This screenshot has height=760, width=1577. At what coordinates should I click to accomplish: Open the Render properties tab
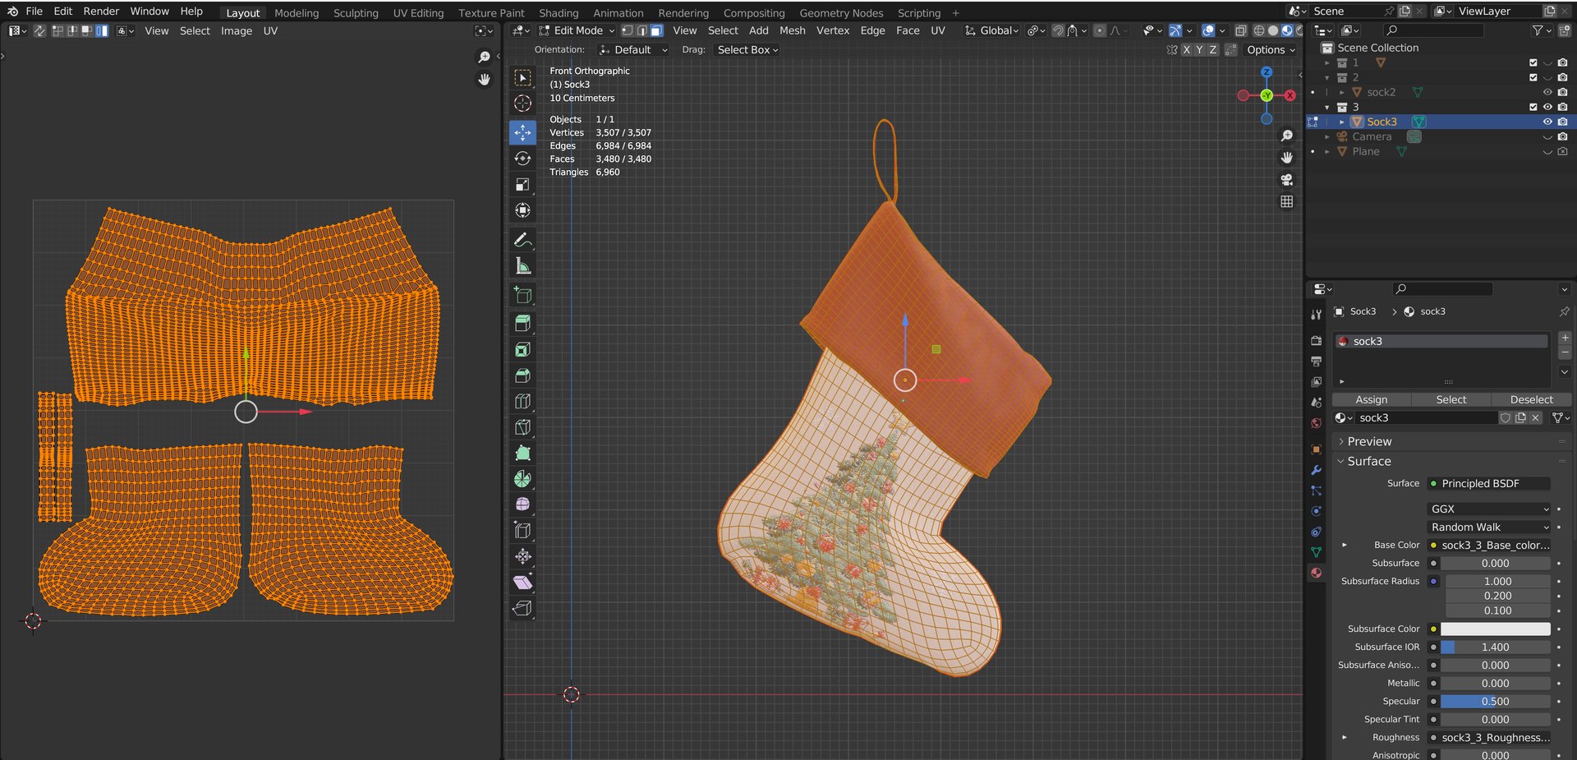click(1316, 340)
